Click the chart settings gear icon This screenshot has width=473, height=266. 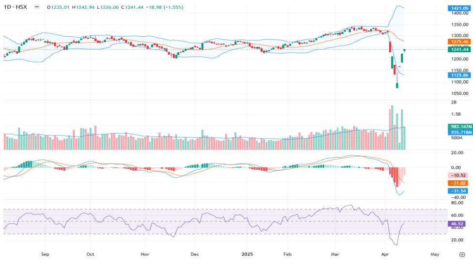[461, 254]
